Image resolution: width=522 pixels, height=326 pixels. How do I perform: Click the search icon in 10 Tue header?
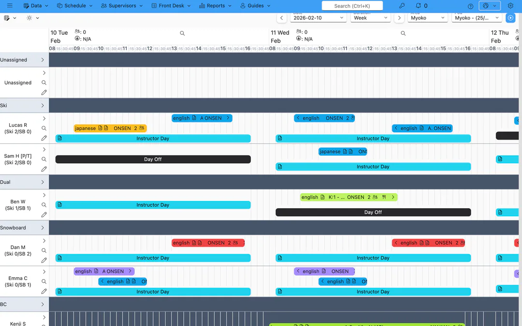pos(182,33)
